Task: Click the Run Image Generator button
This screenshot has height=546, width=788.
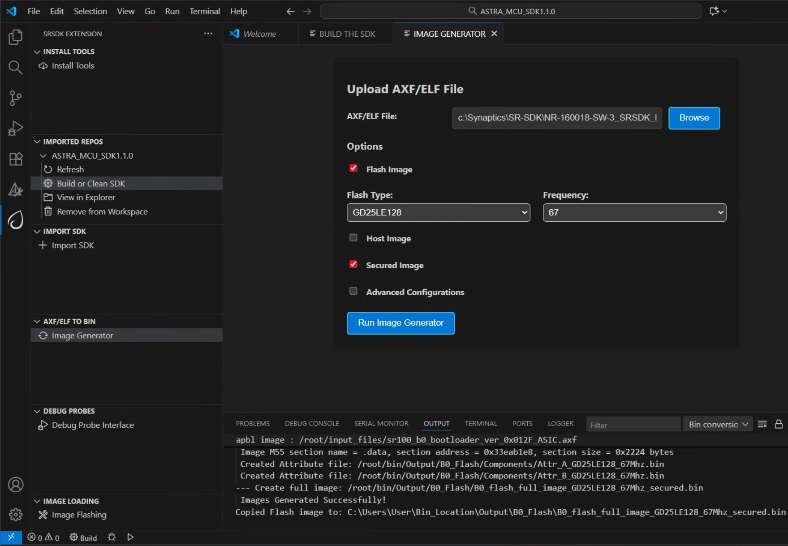Action: click(400, 323)
